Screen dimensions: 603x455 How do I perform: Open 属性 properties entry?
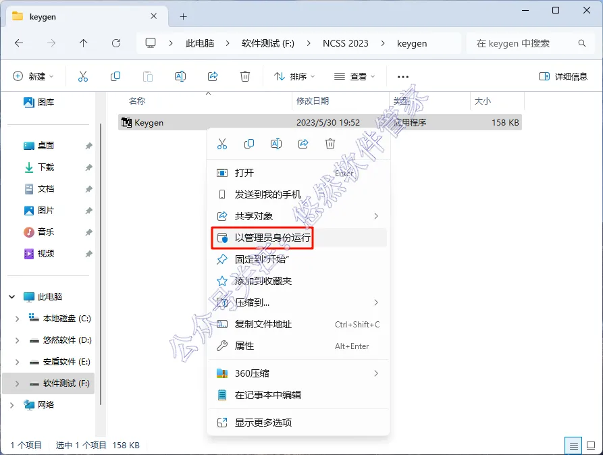tap(298, 346)
